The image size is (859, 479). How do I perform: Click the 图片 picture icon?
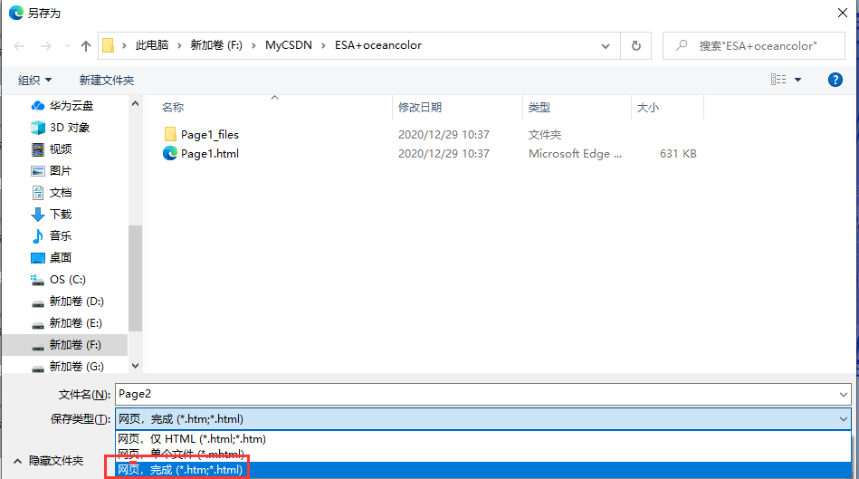(38, 171)
